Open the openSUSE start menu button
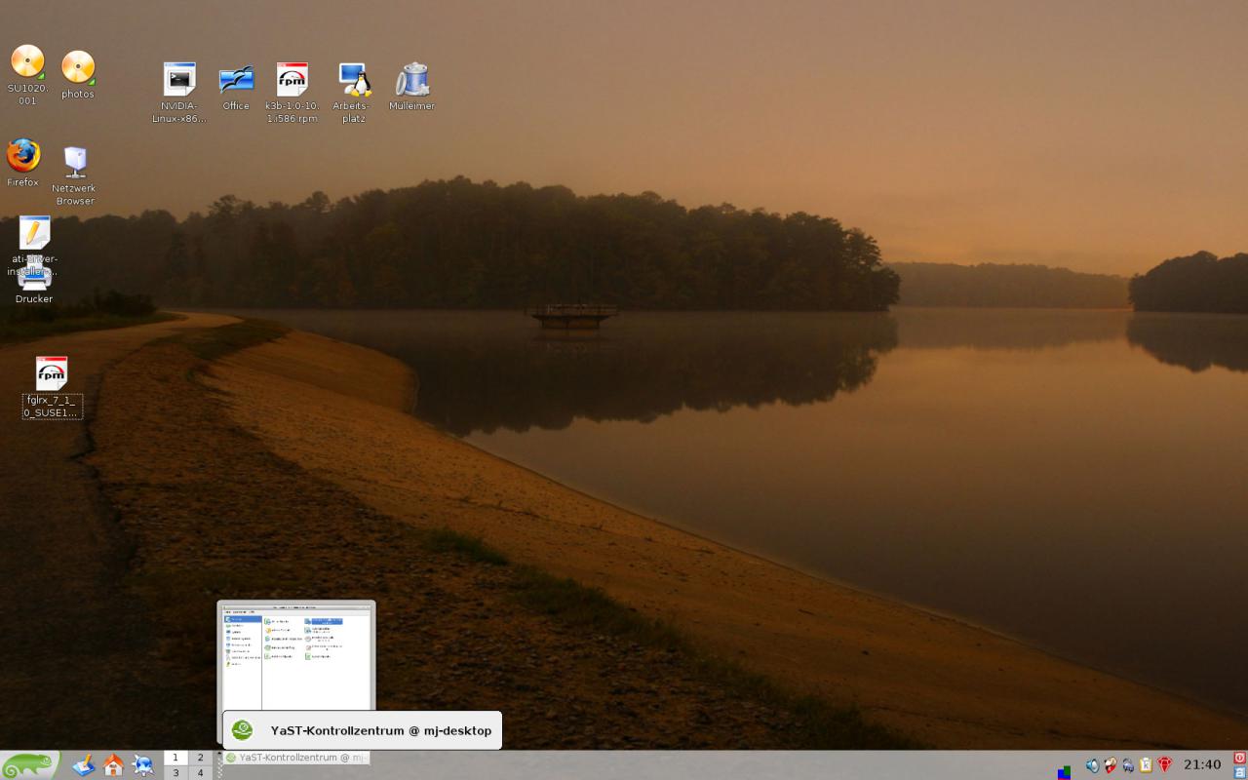 point(30,765)
